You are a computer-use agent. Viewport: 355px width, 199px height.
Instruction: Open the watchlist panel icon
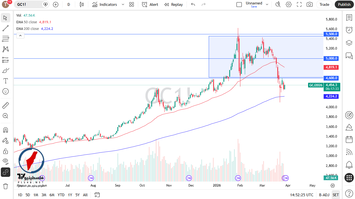(x=349, y=17)
